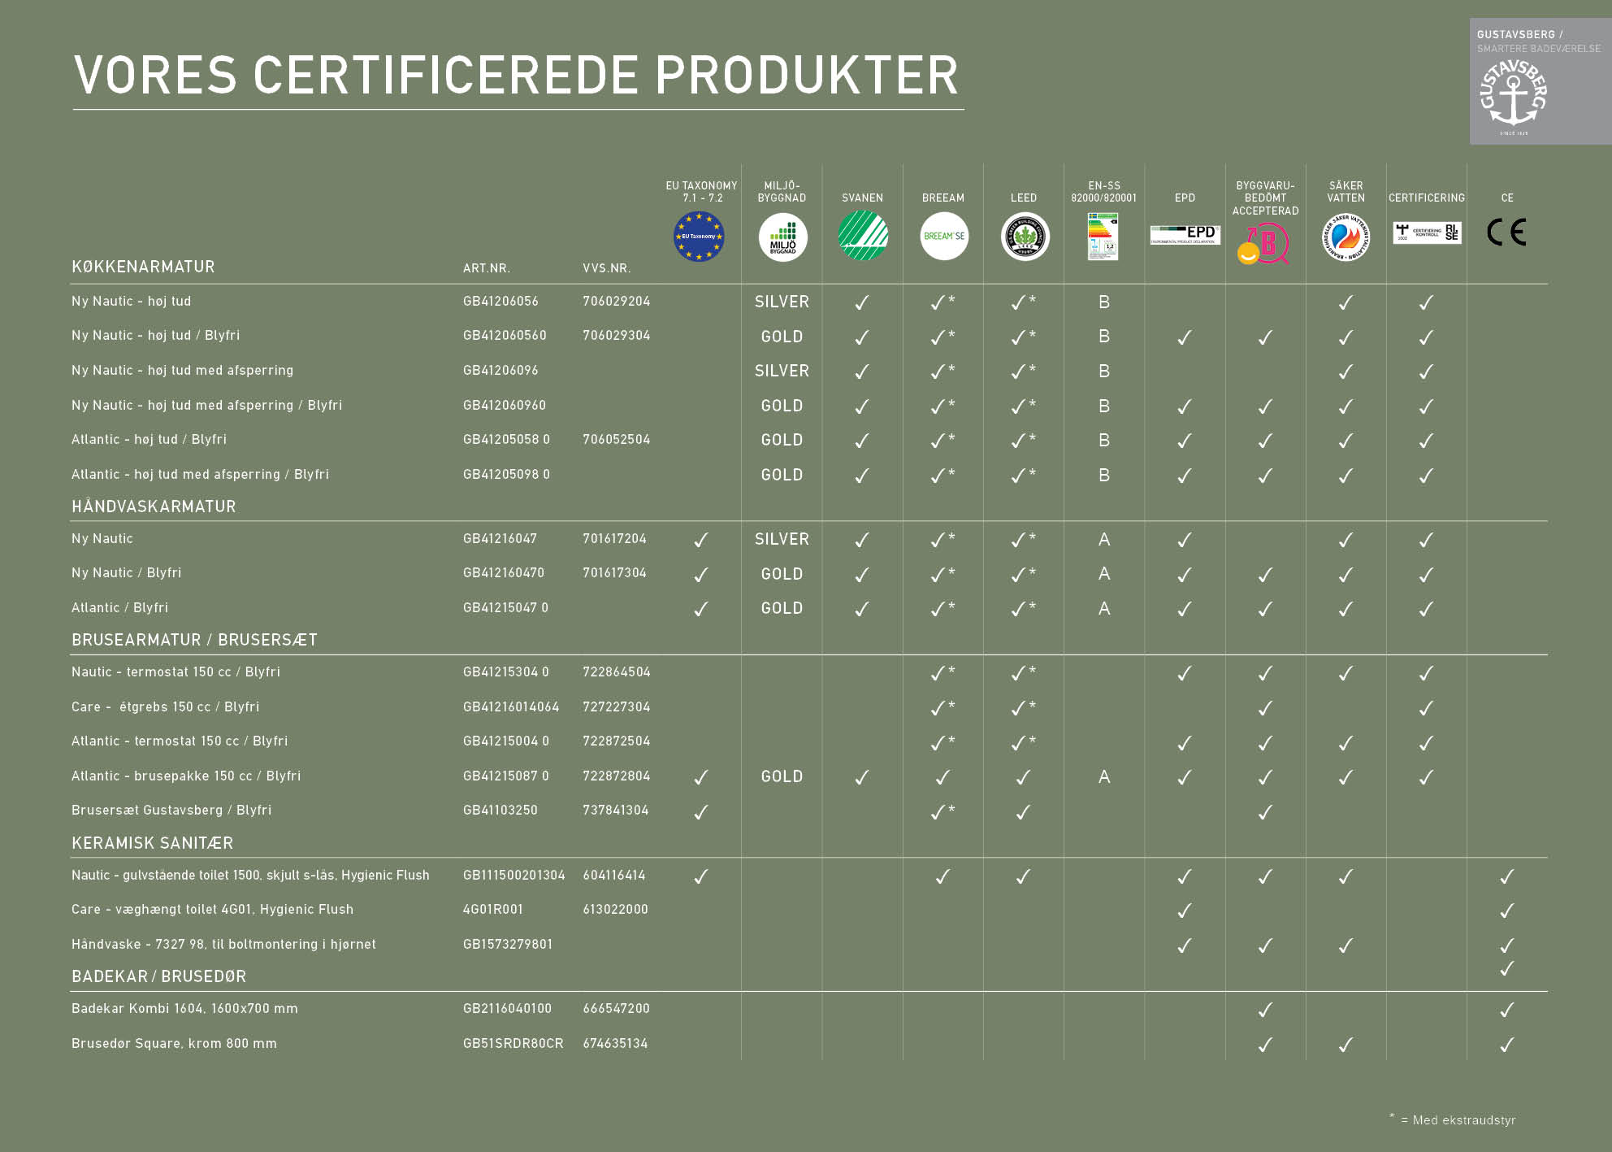This screenshot has height=1152, width=1612.
Task: Select article number GB41103250
Action: (x=500, y=810)
